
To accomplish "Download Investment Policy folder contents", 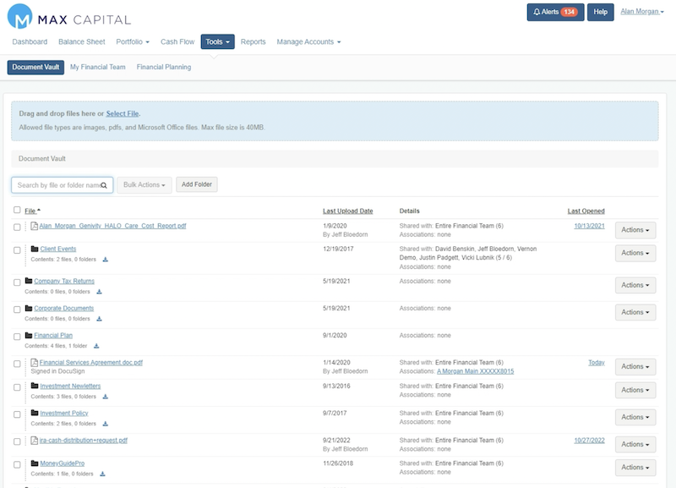I will (105, 424).
